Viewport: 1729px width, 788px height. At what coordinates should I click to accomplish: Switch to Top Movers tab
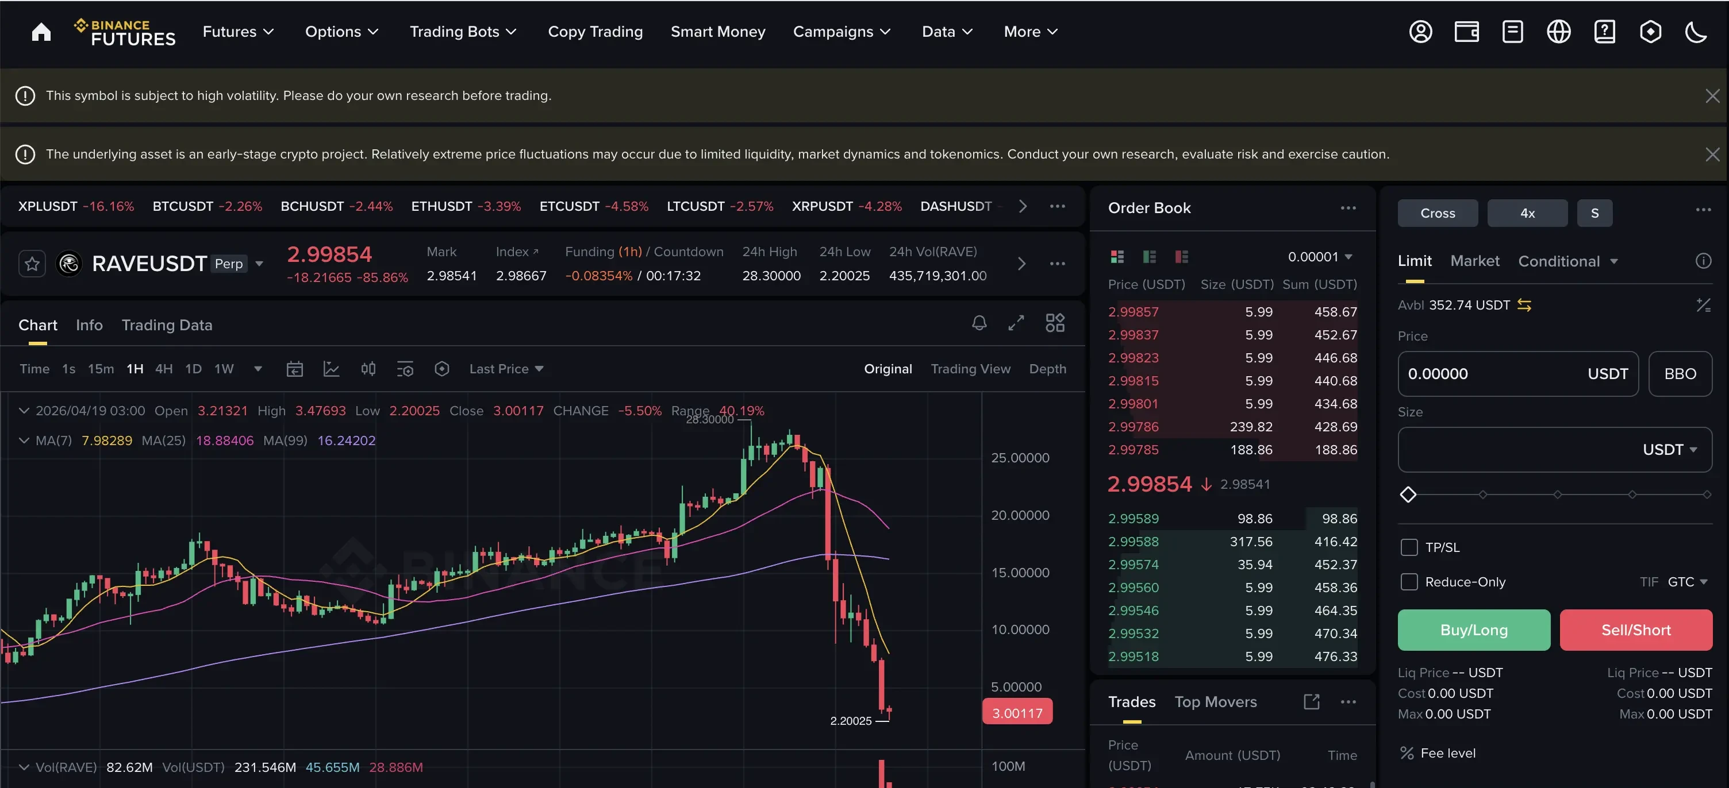pos(1216,701)
